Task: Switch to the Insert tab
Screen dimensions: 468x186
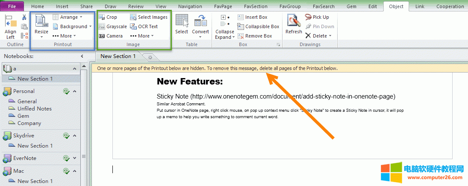Action: tap(62, 6)
